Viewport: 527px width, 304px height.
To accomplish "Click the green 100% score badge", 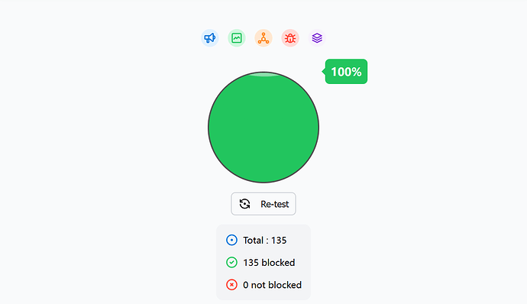I will [x=346, y=72].
